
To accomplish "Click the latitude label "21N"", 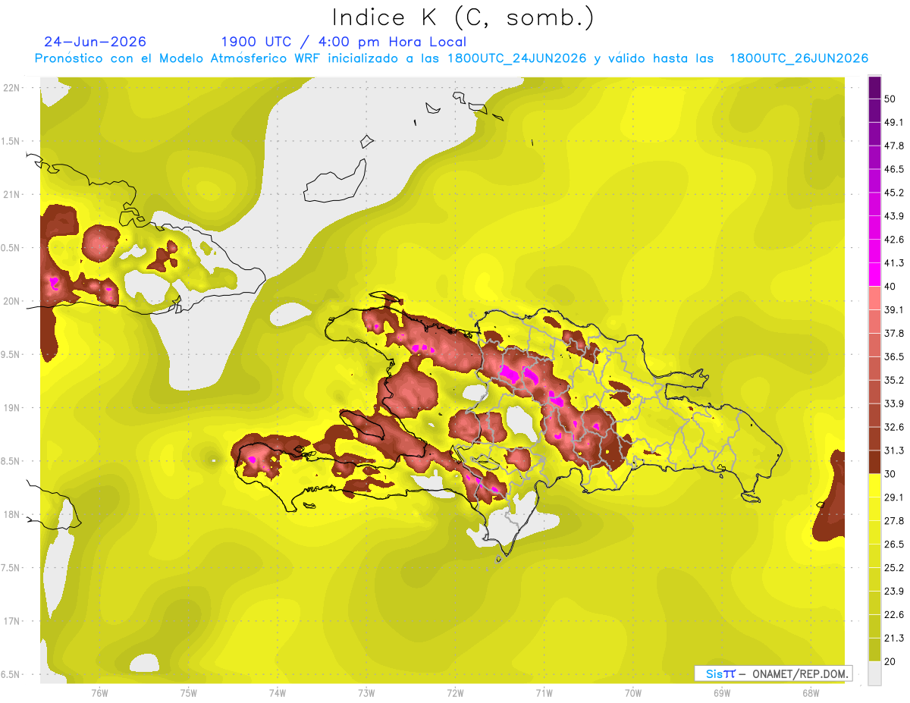I will click(11, 194).
